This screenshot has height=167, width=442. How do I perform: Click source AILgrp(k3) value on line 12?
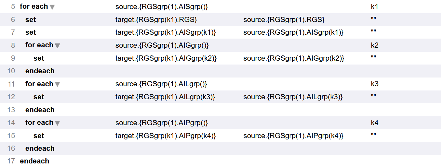[293, 97]
